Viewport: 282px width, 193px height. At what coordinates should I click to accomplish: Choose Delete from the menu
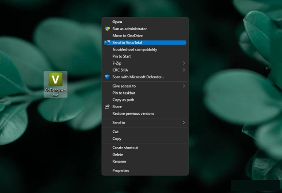tap(145, 155)
